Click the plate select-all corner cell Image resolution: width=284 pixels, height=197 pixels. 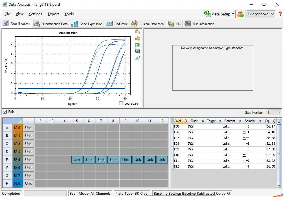[12, 121]
